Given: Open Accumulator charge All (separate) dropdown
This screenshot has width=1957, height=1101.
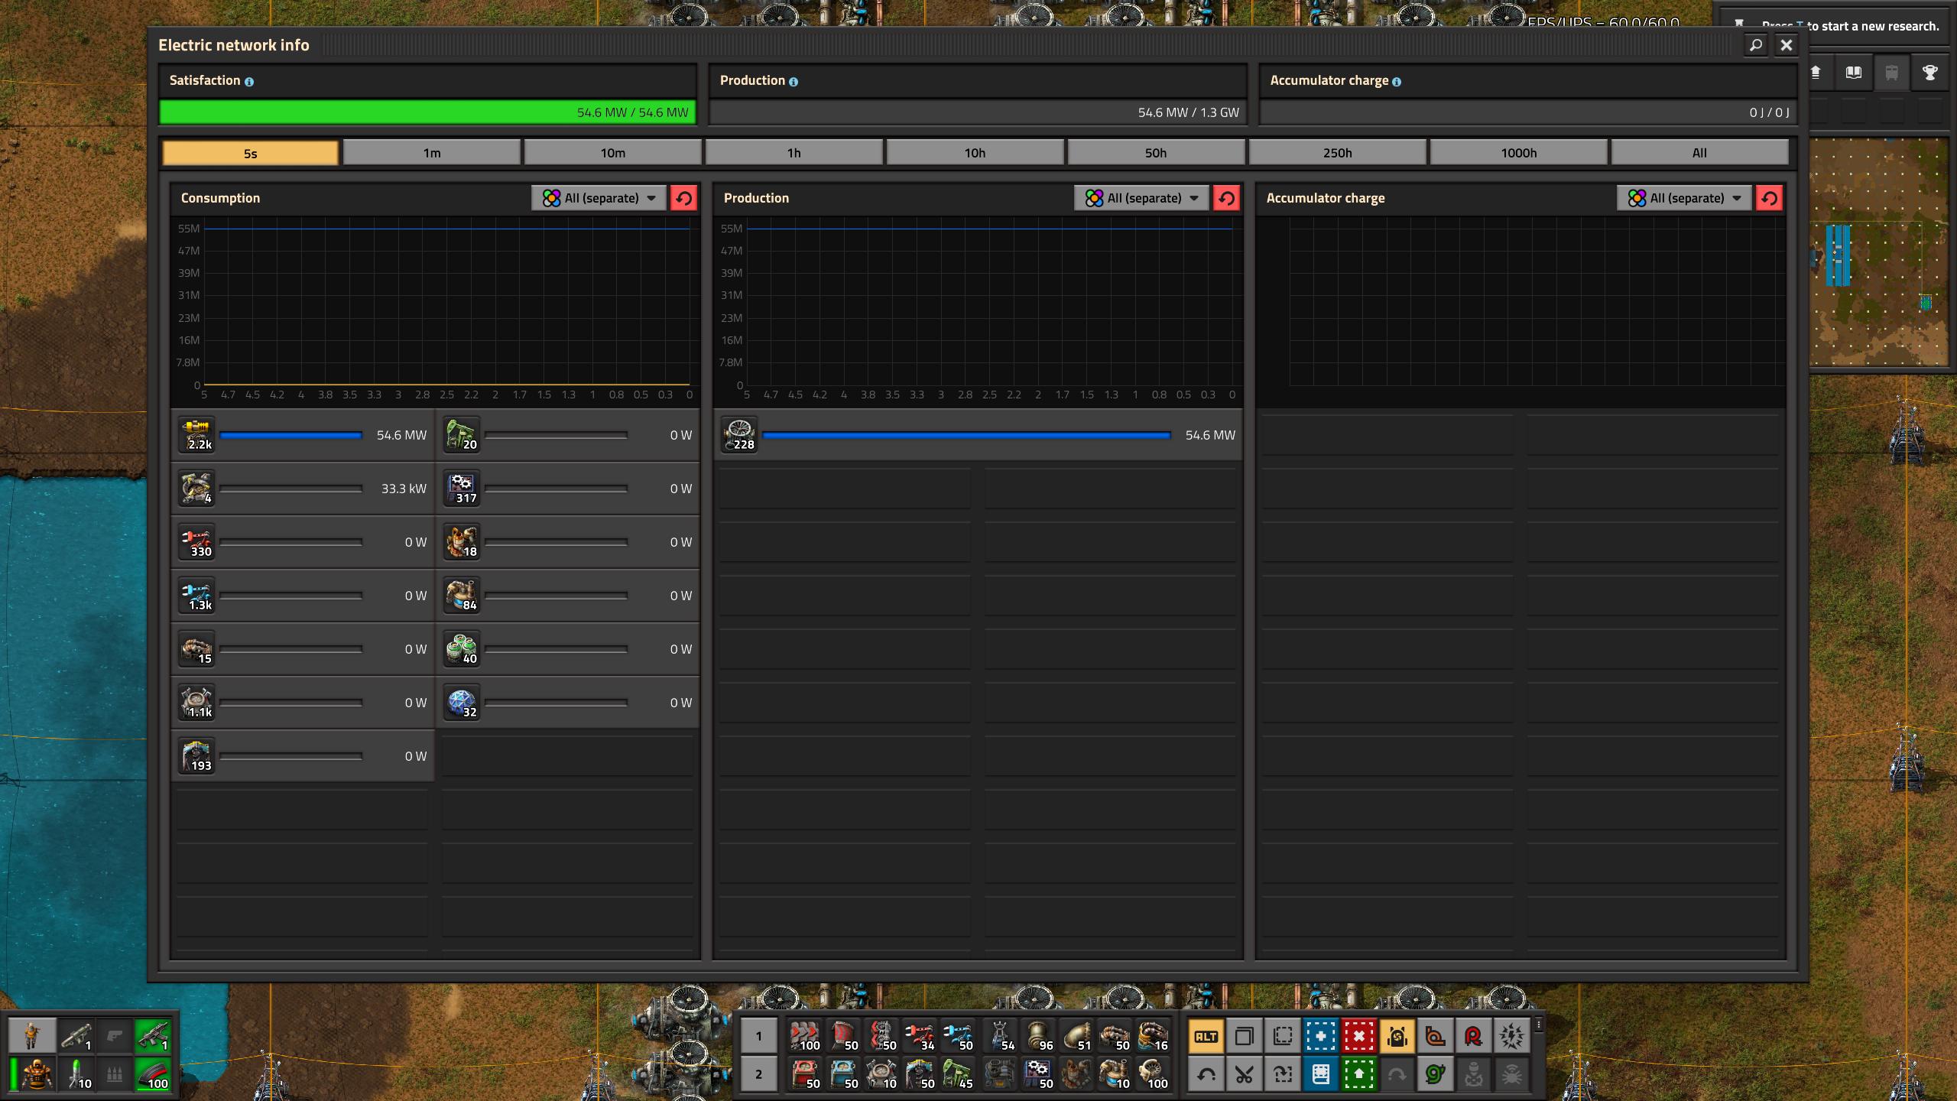Looking at the screenshot, I should 1685,198.
